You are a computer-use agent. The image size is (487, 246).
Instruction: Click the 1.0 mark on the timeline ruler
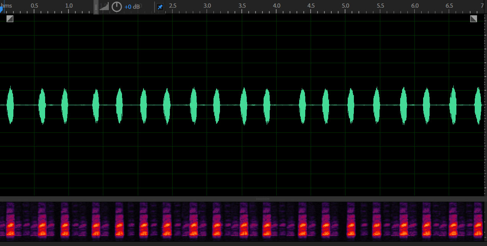click(69, 6)
